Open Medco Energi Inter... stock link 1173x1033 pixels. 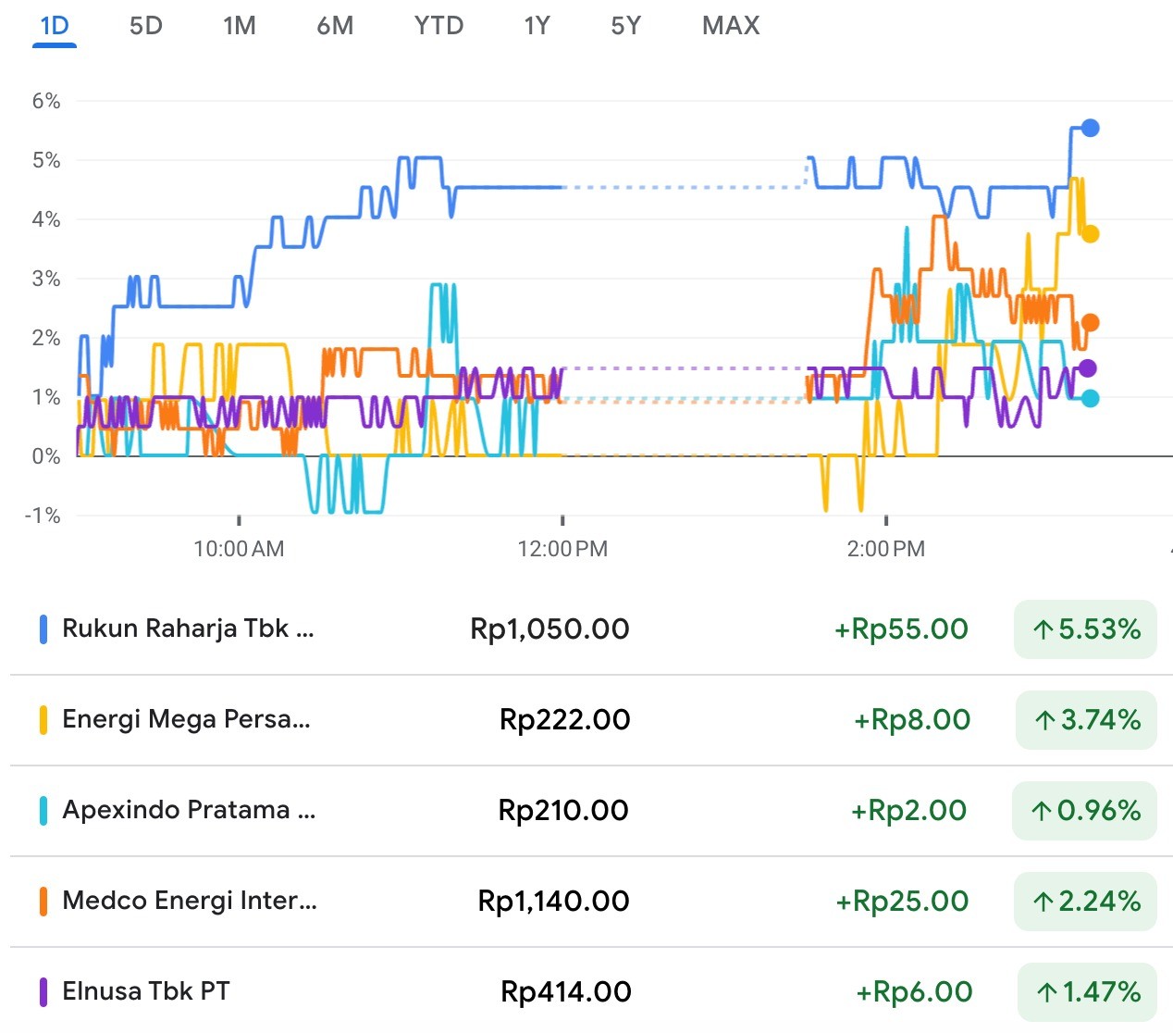(x=190, y=901)
